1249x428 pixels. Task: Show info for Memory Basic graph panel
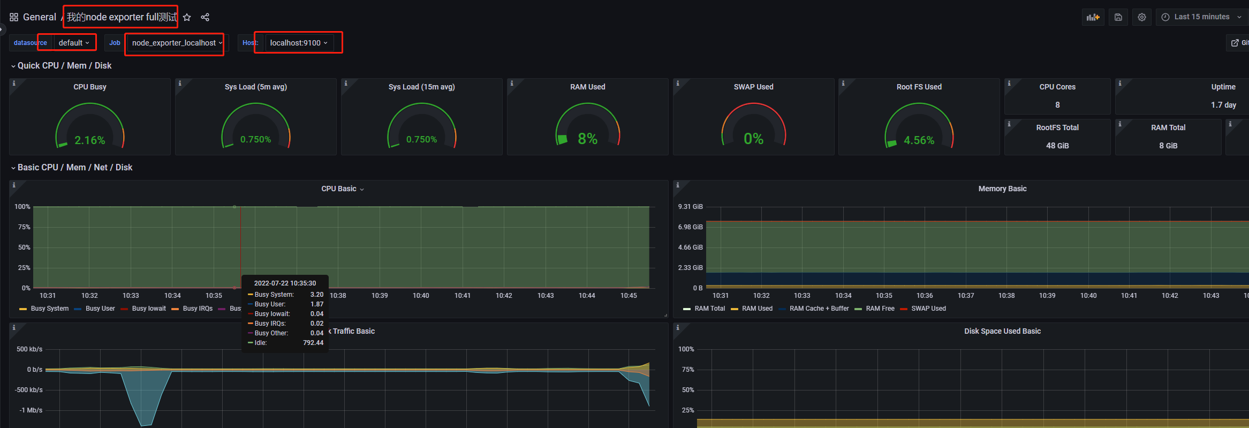(678, 185)
